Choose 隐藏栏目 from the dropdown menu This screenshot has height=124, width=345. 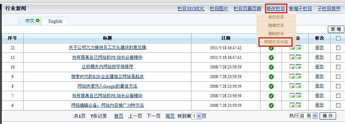tap(276, 25)
